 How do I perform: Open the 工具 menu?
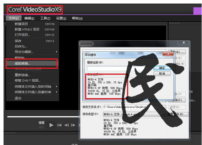[45, 18]
